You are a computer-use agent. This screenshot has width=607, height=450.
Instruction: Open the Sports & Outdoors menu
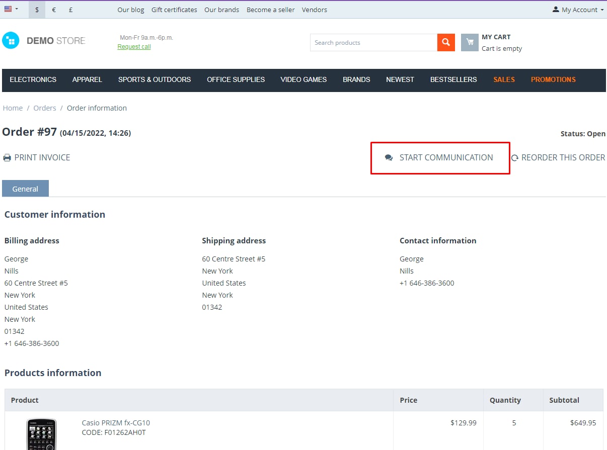tap(155, 79)
